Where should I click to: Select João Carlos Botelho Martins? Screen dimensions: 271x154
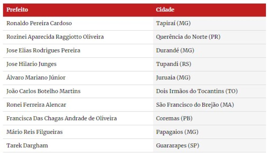(44, 91)
